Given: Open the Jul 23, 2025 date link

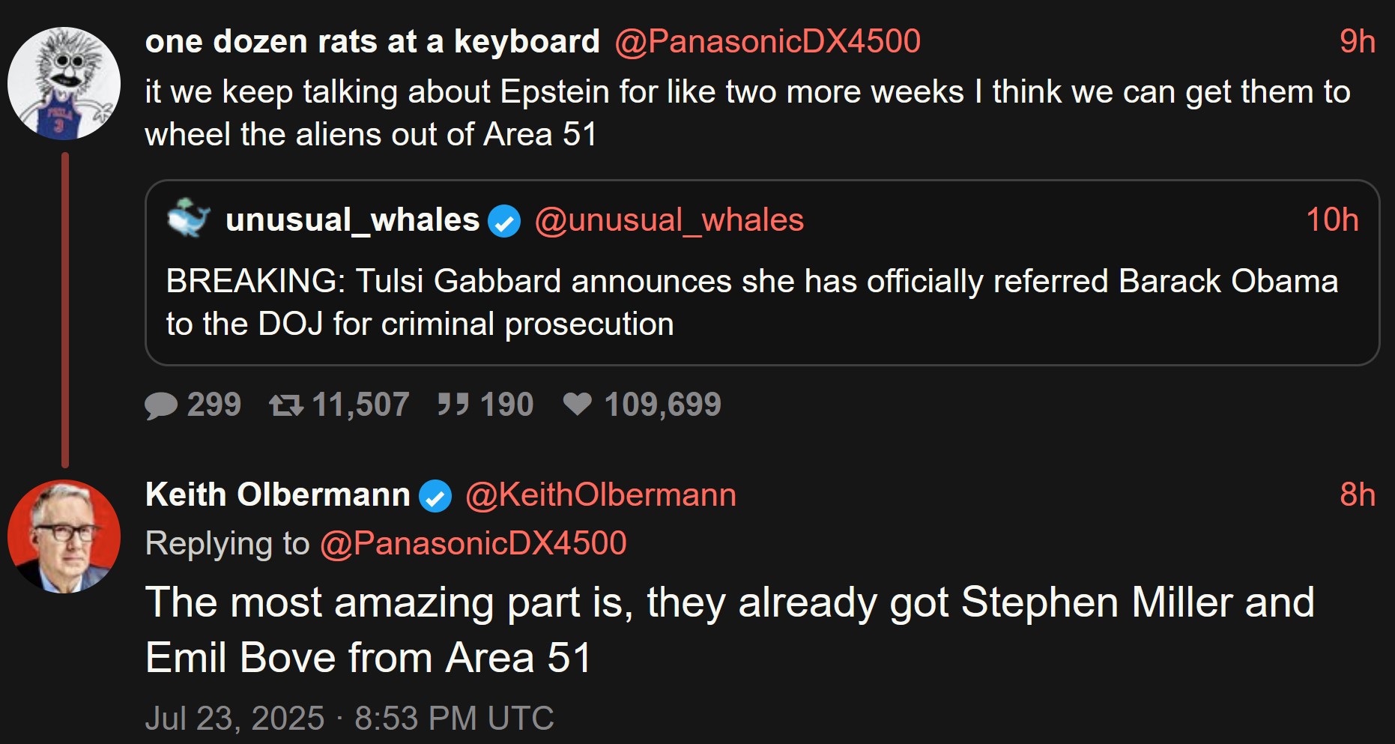Looking at the screenshot, I should [349, 718].
